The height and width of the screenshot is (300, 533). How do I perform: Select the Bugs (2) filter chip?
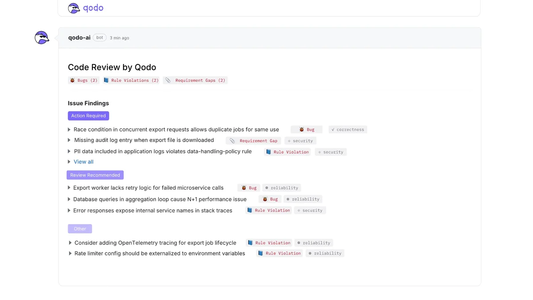click(84, 80)
